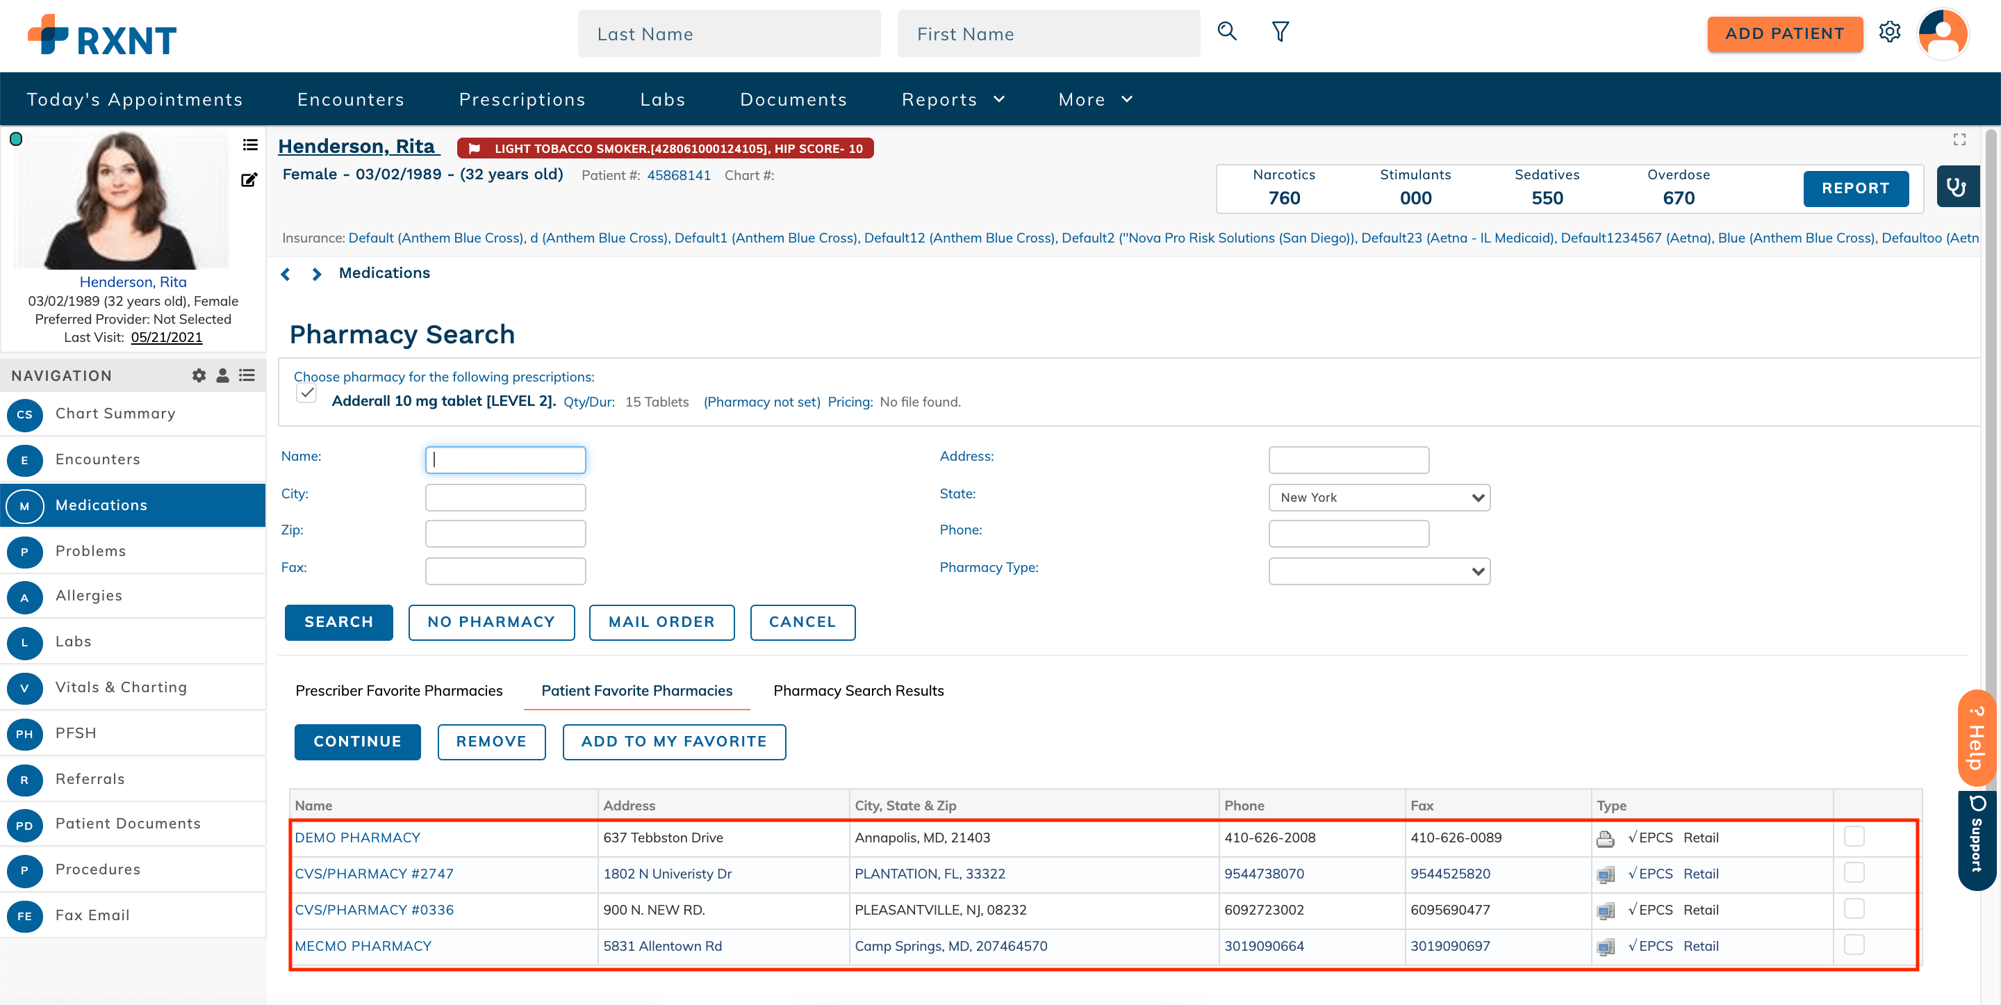Open settings gear in top bar
This screenshot has height=1005, width=2001.
[x=1889, y=32]
